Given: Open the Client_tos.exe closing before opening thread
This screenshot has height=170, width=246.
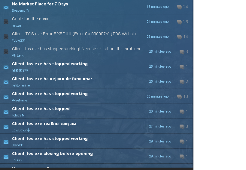Looking at the screenshot, I should (52, 154).
